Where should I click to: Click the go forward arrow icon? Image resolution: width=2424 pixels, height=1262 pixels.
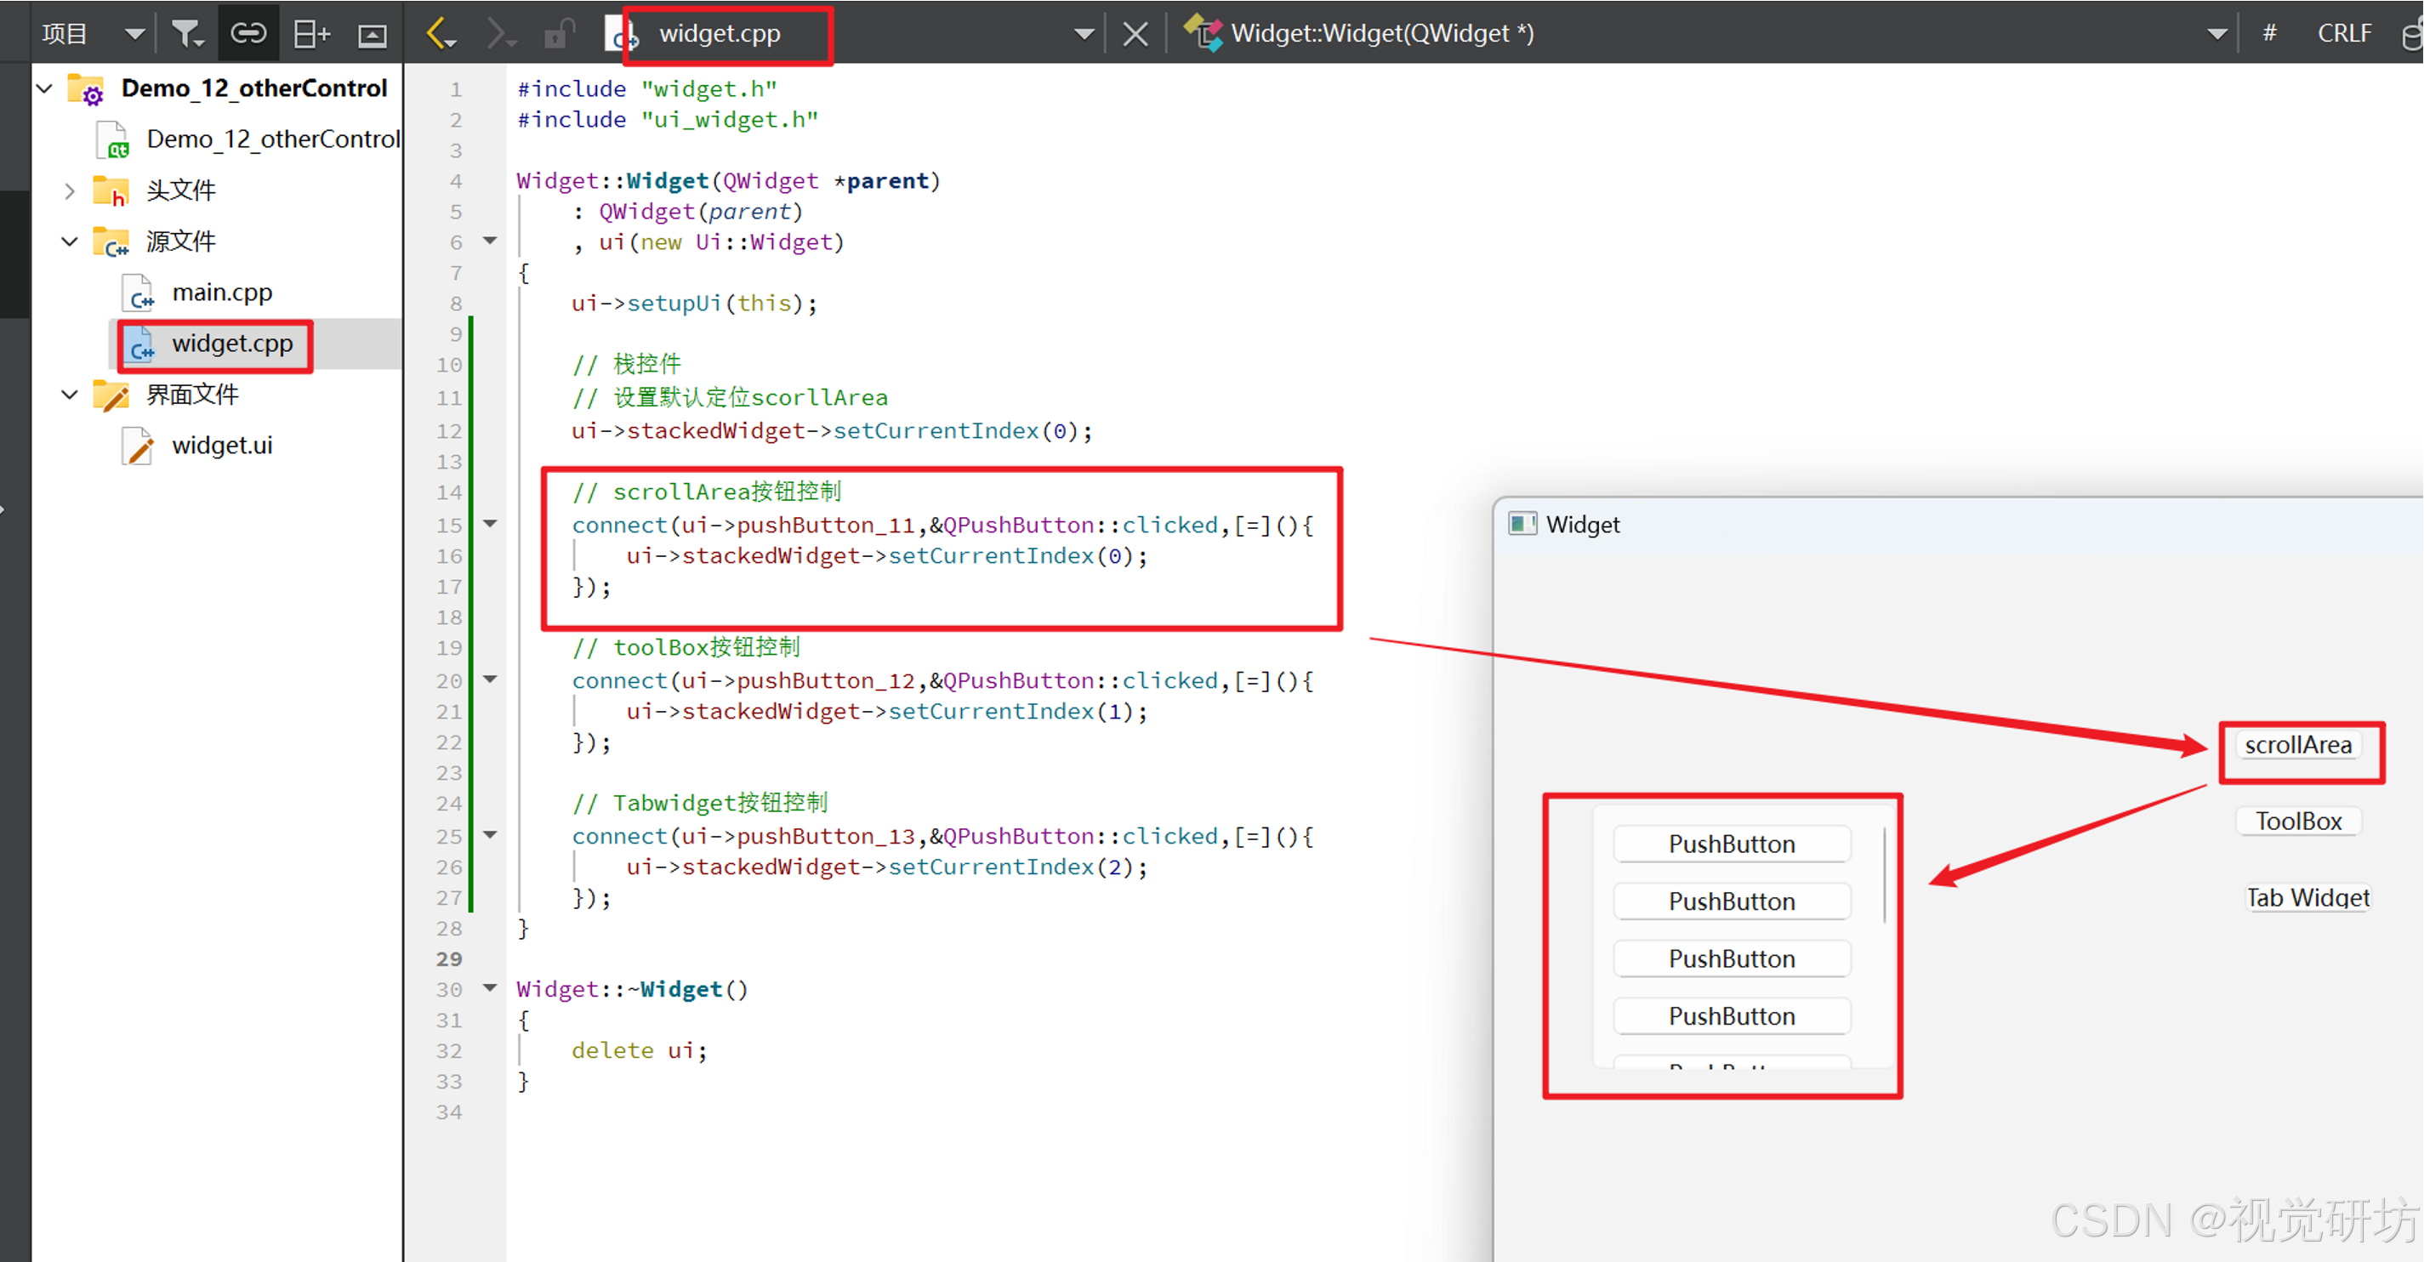(499, 34)
